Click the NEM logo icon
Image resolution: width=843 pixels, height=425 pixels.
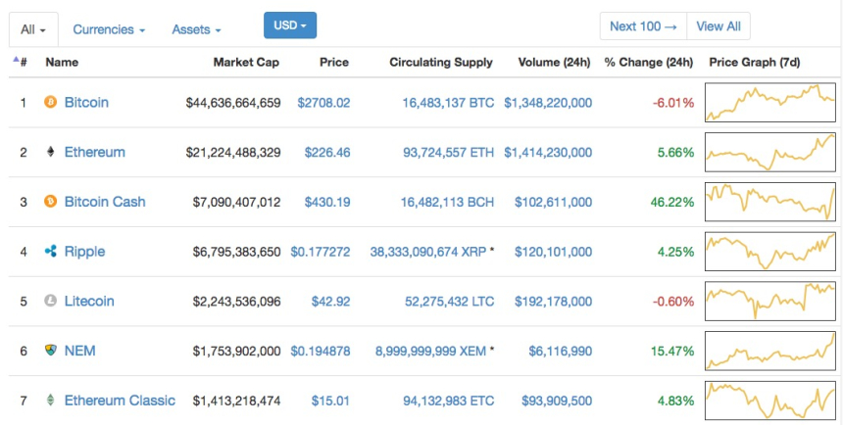click(51, 351)
